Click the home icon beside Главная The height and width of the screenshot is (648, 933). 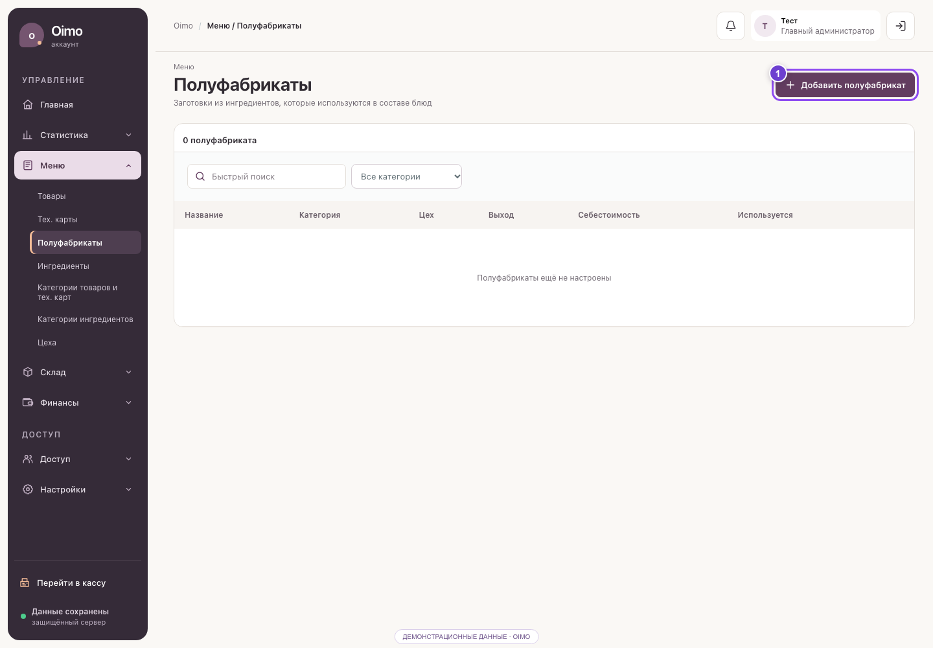(28, 104)
